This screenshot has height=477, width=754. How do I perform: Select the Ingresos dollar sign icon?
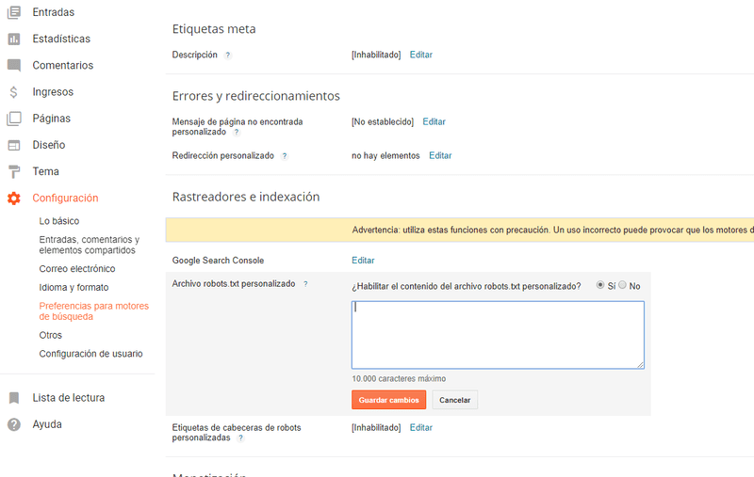[x=14, y=92]
